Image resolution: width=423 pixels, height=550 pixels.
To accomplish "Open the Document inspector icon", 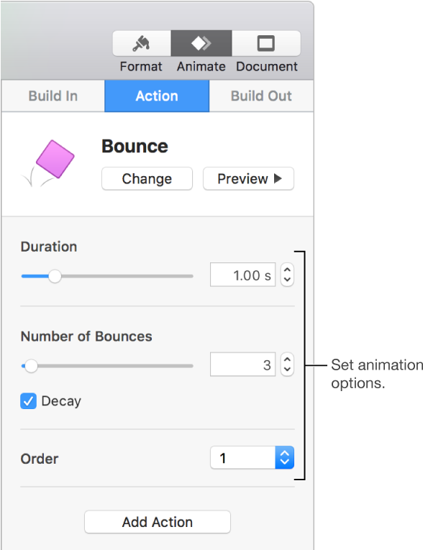I will (x=266, y=43).
